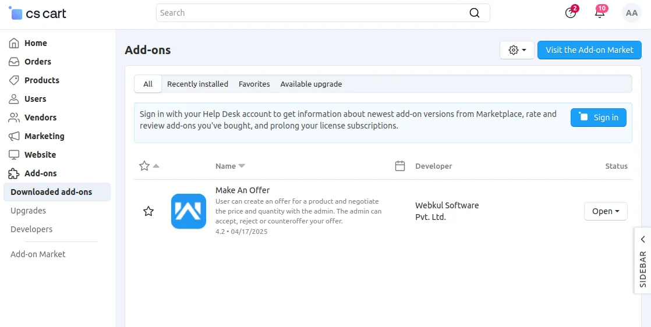Favorite the Make An Offer add-on star
651x327 pixels.
(148, 211)
